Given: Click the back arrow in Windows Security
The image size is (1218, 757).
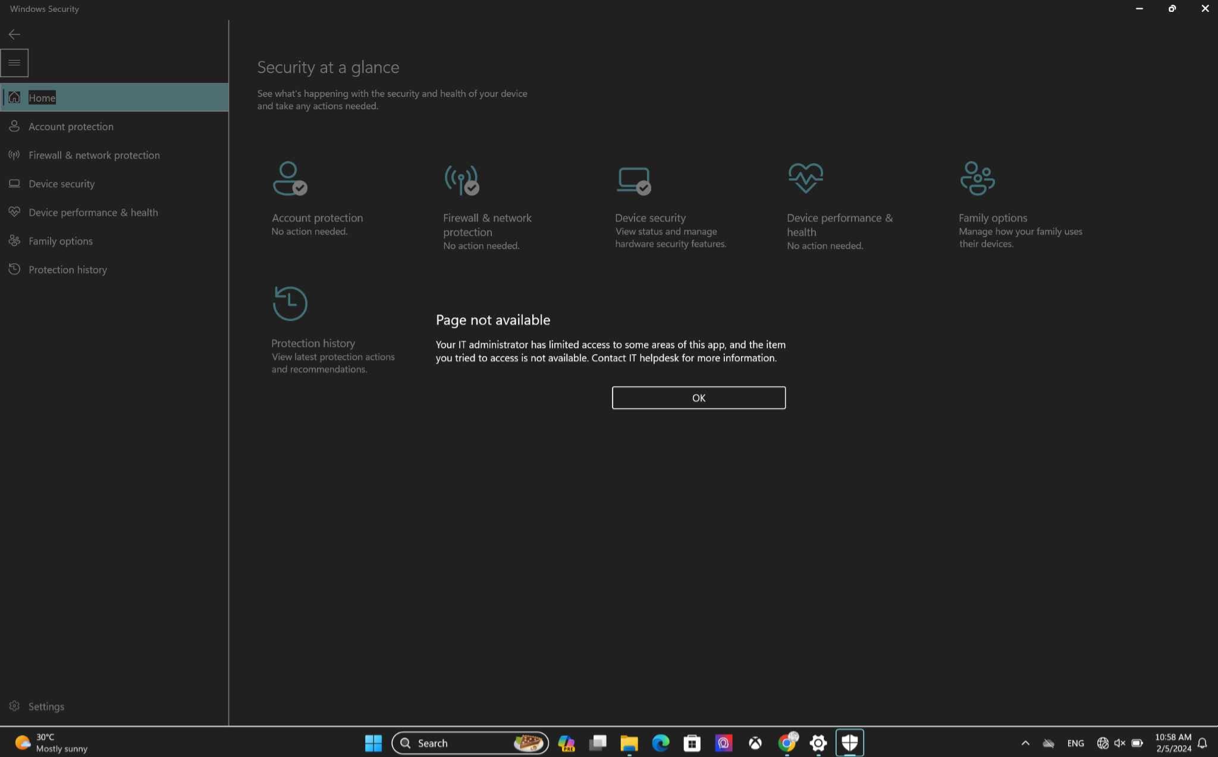Looking at the screenshot, I should (14, 34).
